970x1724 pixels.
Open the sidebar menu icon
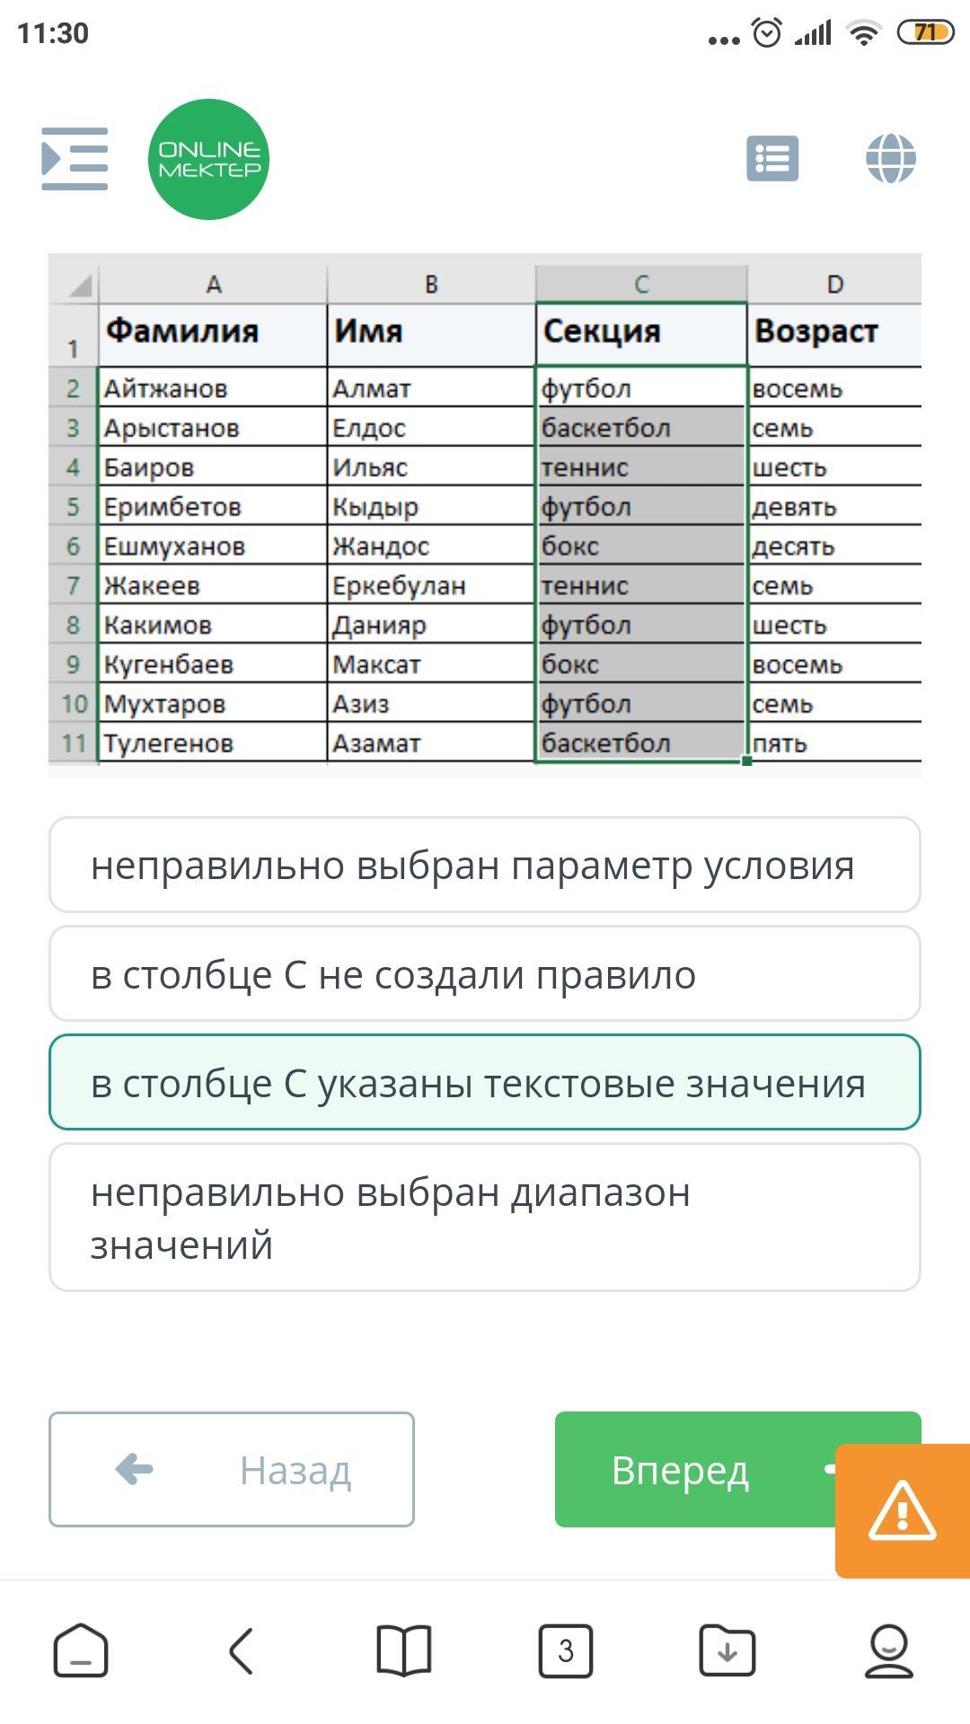[x=75, y=159]
